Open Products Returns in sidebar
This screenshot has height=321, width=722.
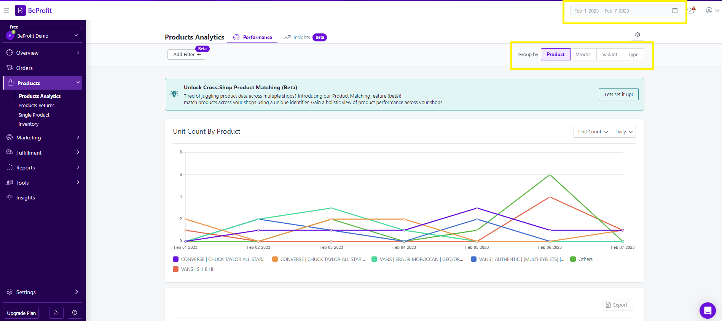coord(37,105)
